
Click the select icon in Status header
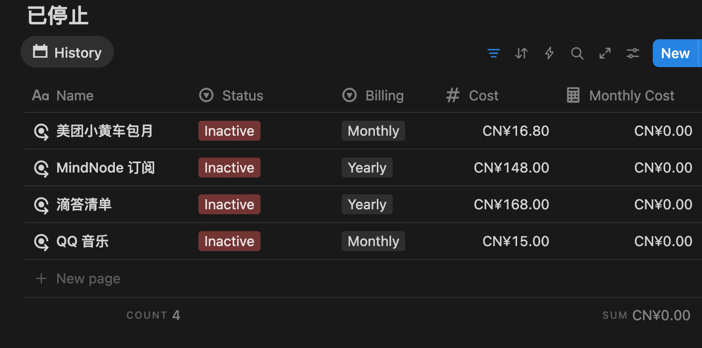(206, 95)
